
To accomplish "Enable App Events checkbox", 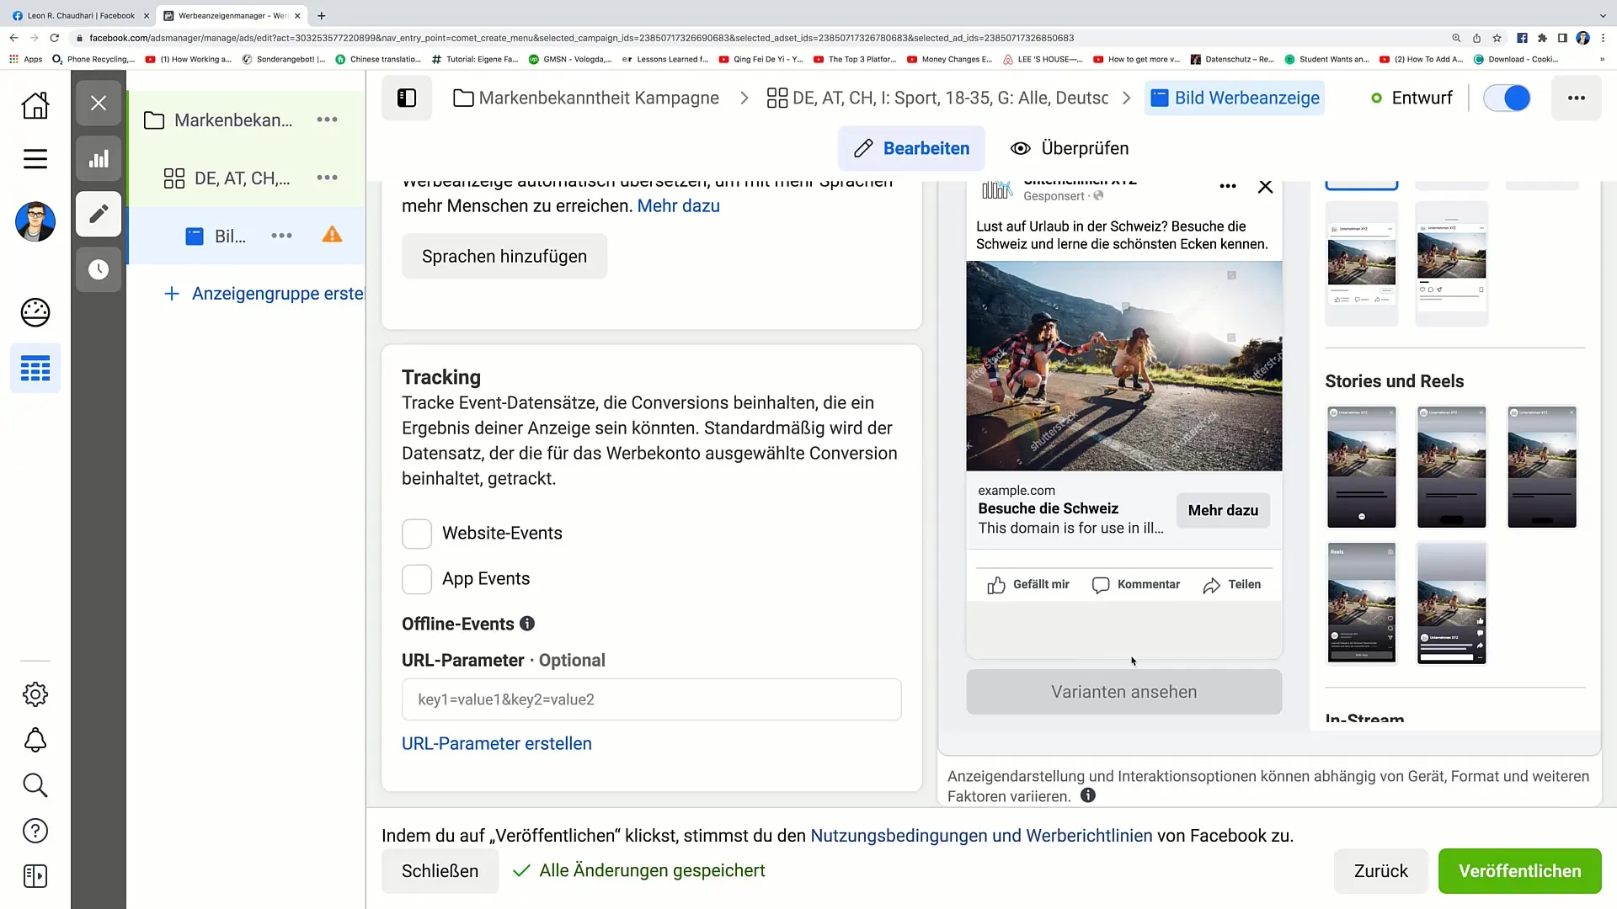I will click(x=418, y=578).
